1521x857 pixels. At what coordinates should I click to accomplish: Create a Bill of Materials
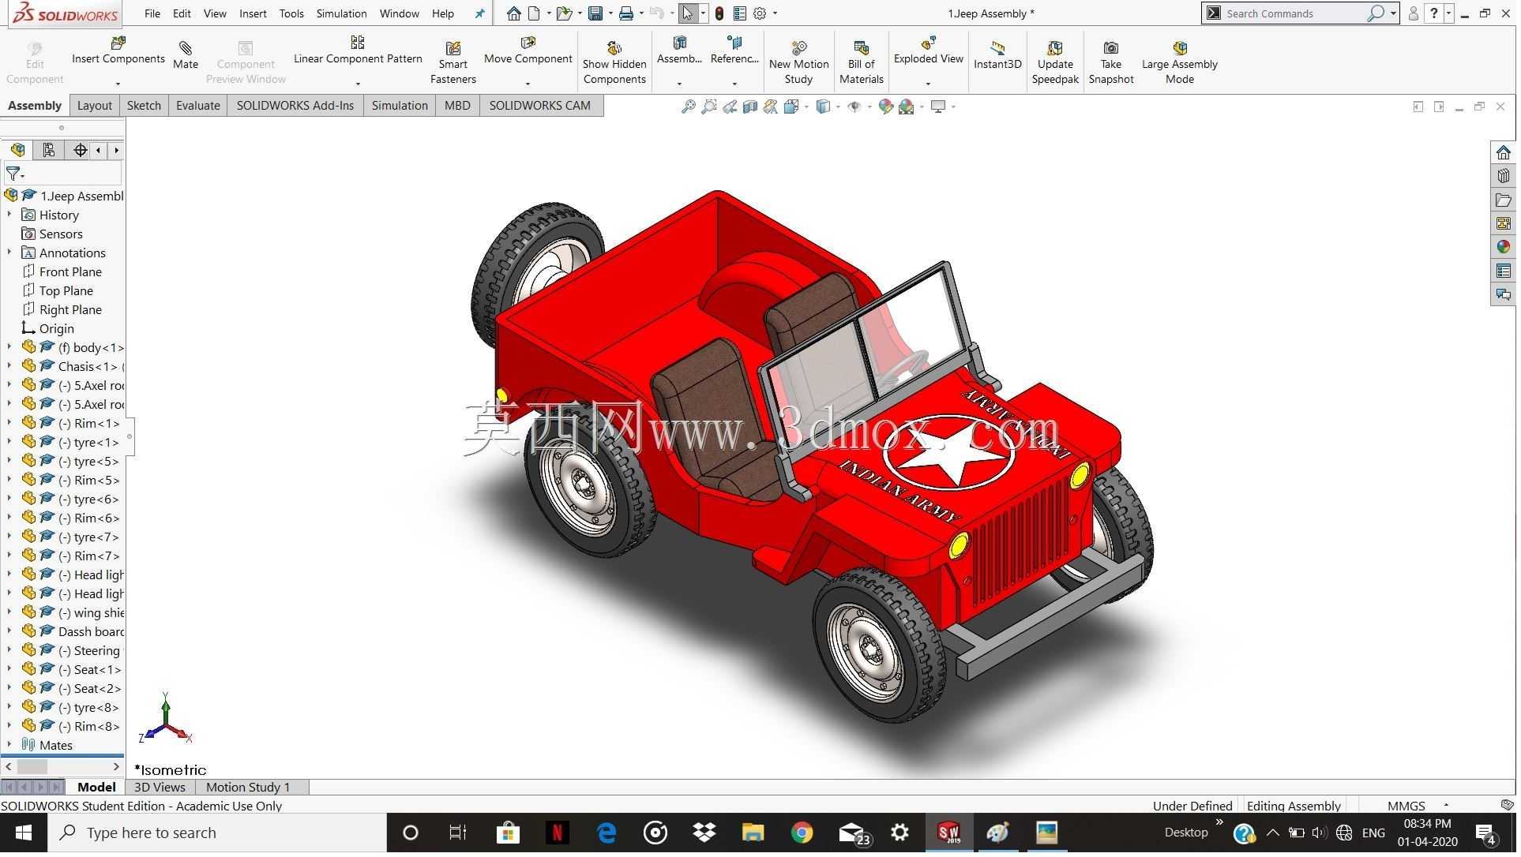(862, 62)
